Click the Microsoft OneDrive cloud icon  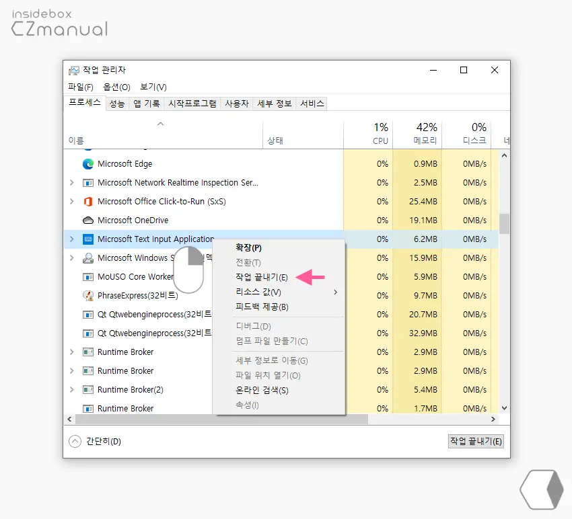point(88,220)
